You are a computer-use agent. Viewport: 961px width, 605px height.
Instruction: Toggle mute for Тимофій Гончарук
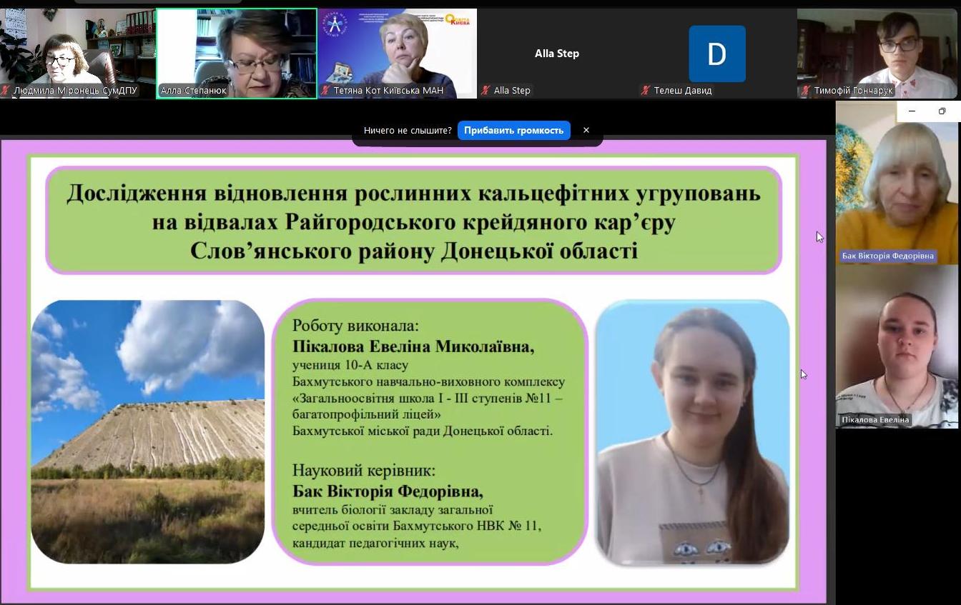(807, 90)
